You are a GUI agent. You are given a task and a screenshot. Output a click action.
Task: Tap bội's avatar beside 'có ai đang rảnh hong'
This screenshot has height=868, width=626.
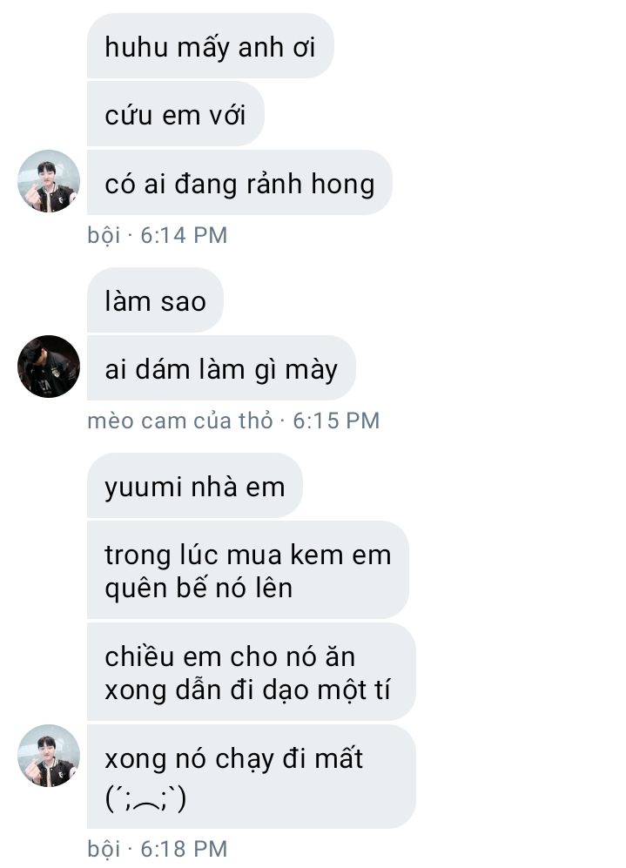point(49,181)
